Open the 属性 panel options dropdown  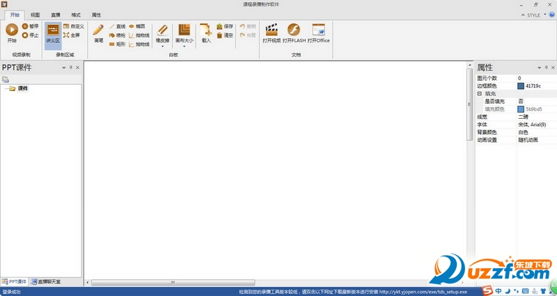point(539,67)
